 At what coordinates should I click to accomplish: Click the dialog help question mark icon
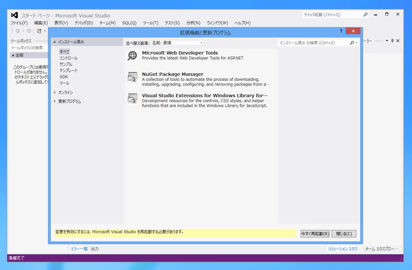341,31
